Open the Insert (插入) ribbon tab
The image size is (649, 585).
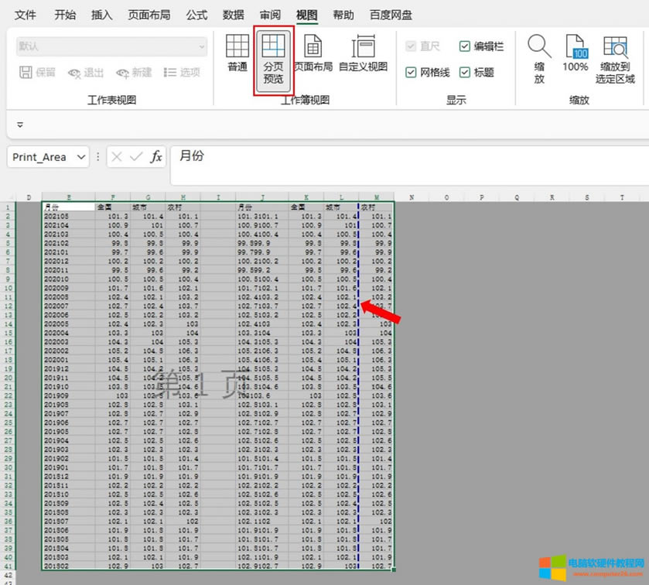pos(101,15)
